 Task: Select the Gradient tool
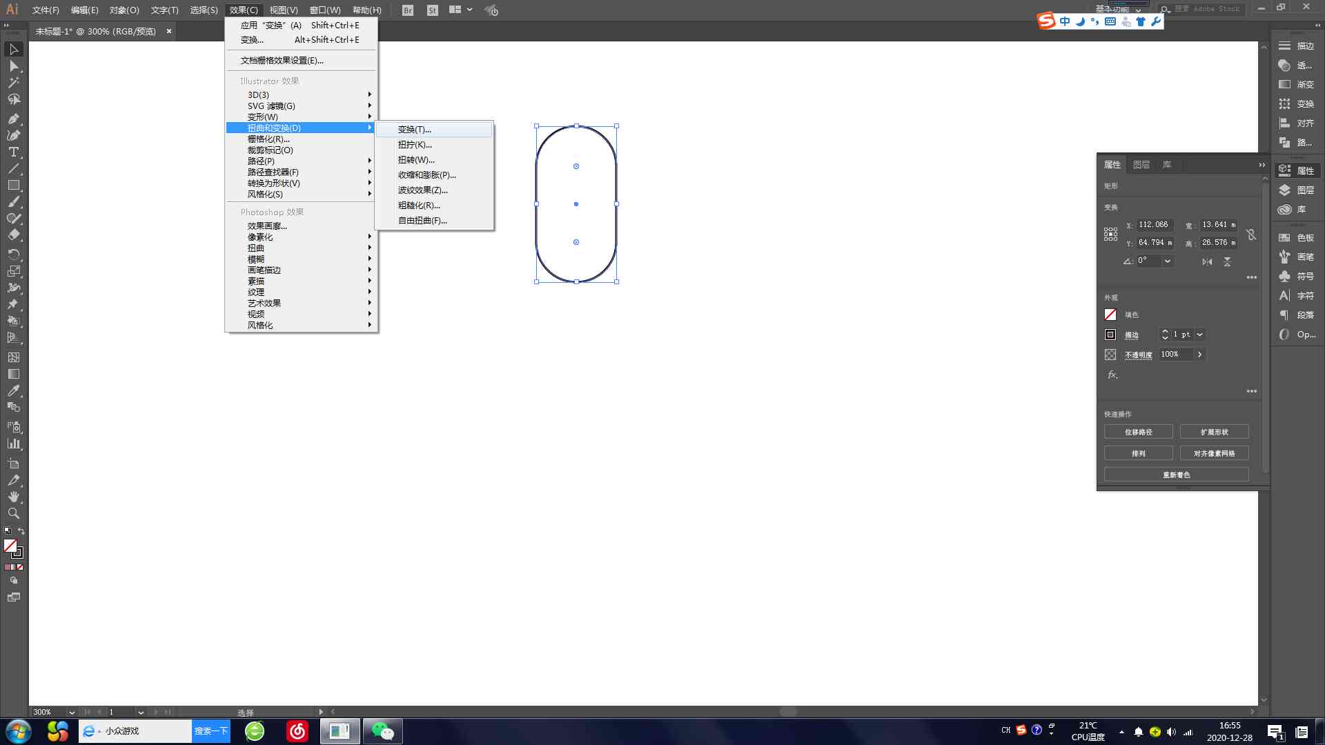[13, 374]
